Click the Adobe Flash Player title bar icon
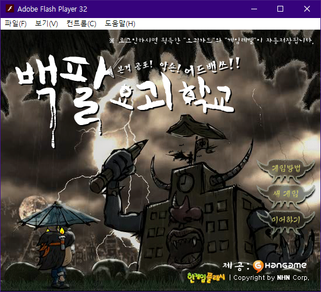 [x=10, y=9]
